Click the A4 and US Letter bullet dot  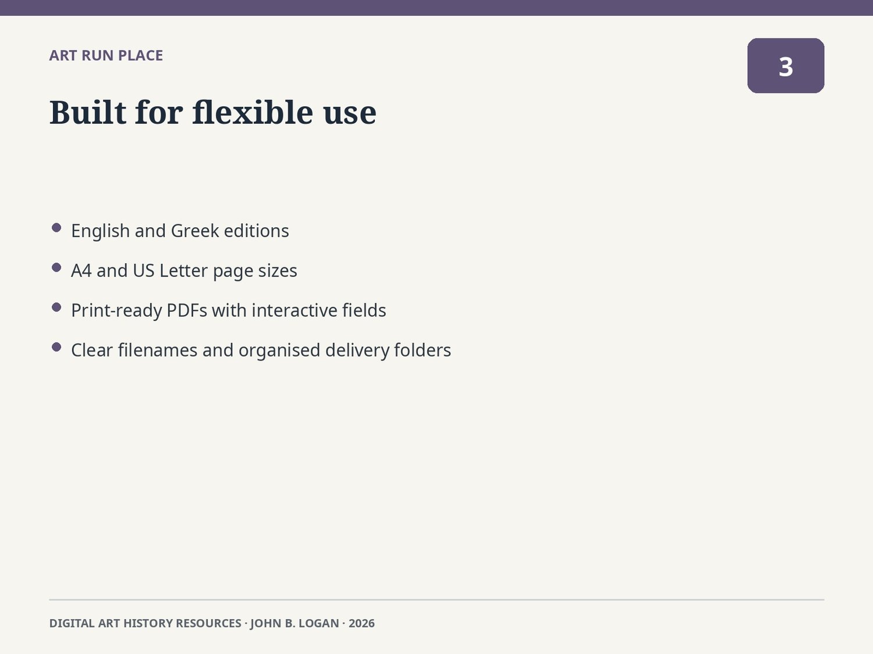tap(56, 267)
